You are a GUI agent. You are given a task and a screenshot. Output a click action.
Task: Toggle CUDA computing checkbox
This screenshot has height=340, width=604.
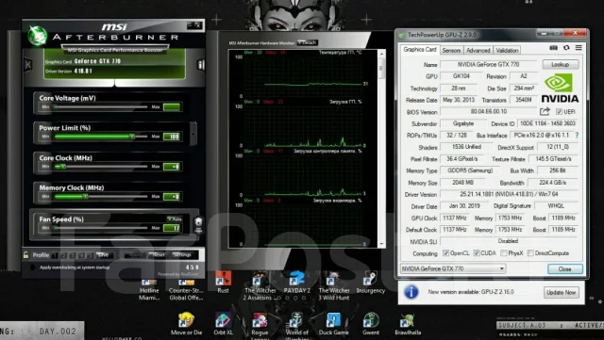click(x=477, y=253)
